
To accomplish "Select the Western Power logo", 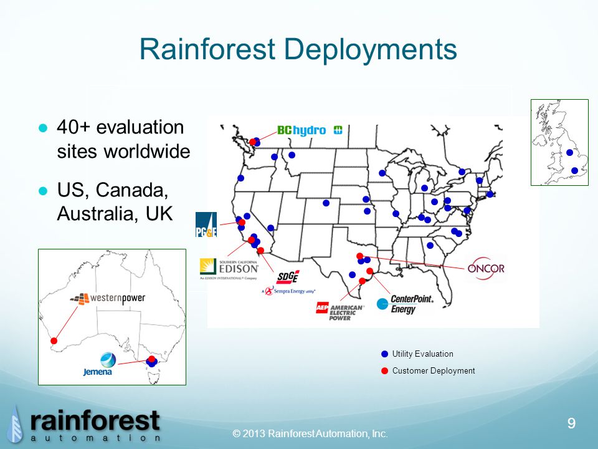I will pos(108,299).
